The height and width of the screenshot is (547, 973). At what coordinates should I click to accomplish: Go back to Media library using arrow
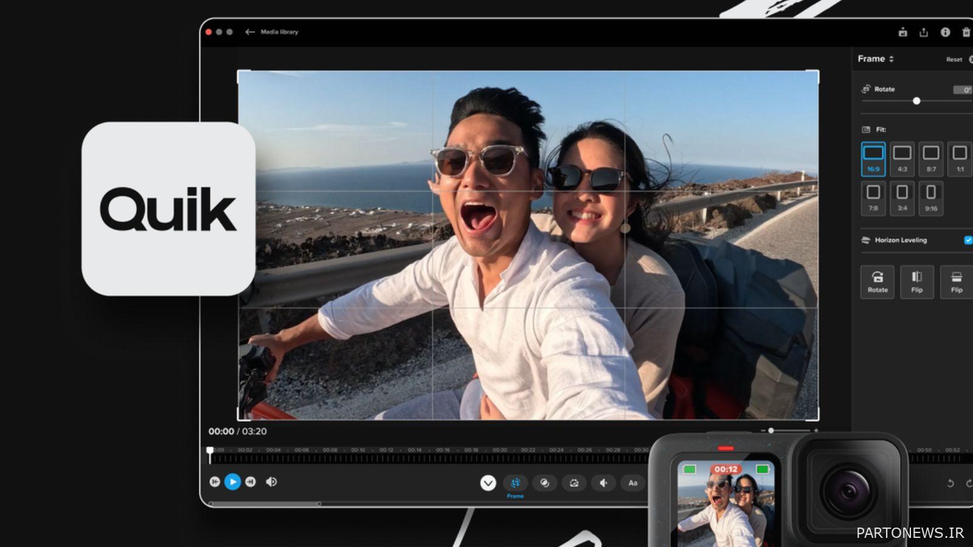(x=250, y=32)
